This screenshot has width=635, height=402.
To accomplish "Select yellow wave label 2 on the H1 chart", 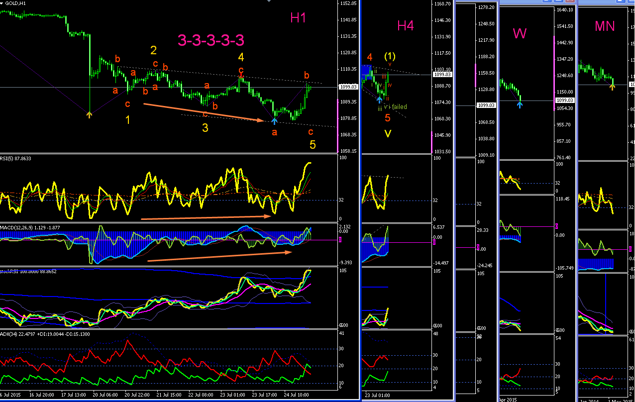I will (153, 50).
